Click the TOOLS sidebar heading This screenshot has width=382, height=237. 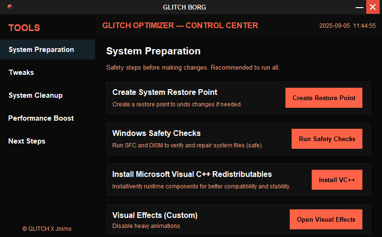[24, 28]
